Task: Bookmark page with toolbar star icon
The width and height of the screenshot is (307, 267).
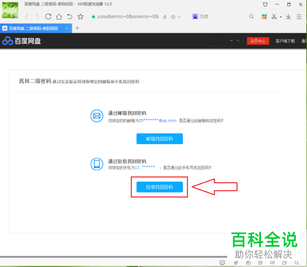Action: tap(80, 17)
